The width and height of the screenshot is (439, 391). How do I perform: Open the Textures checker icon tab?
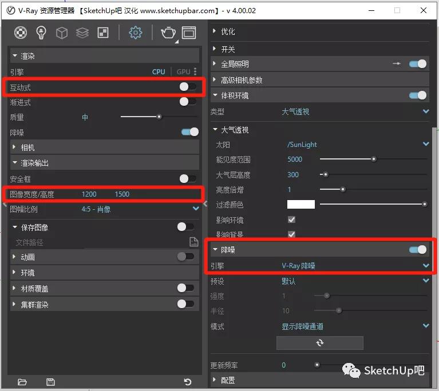pyautogui.click(x=103, y=33)
